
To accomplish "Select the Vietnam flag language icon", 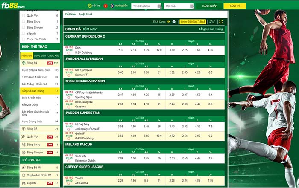I will point(104,6).
